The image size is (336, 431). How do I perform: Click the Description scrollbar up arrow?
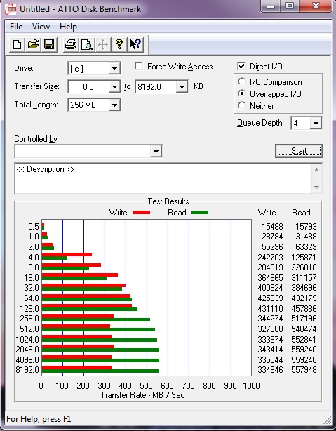click(316, 170)
